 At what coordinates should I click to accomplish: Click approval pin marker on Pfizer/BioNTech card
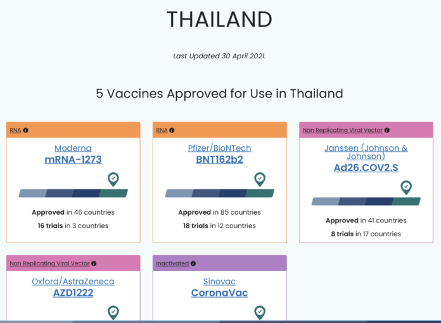pyautogui.click(x=260, y=179)
